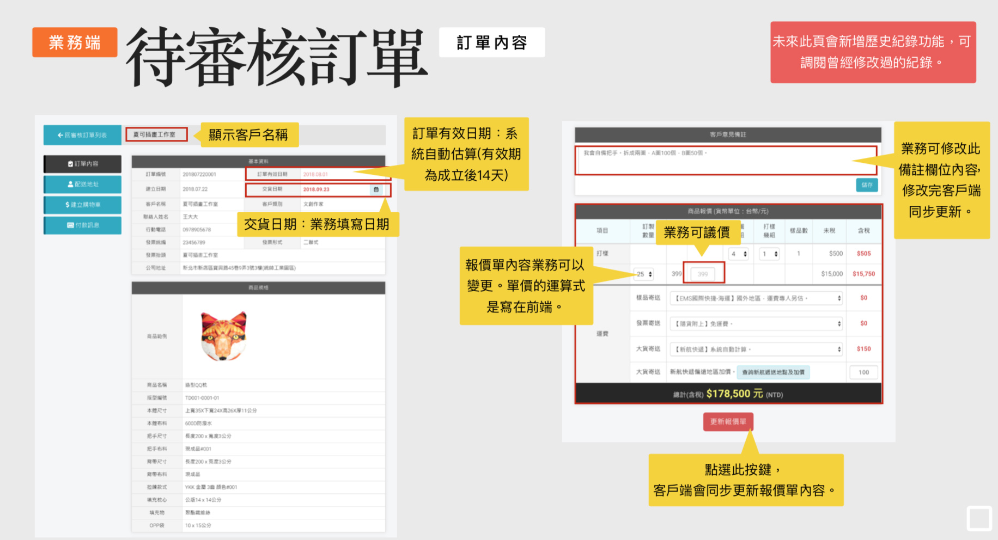Screen dimensions: 998x540
Task: Open 配送地址 in the sidebar
Action: [83, 185]
